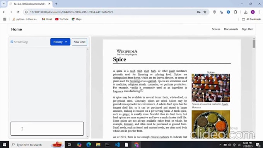Open the notification center icon
The width and height of the screenshot is (263, 148).
coord(258,145)
